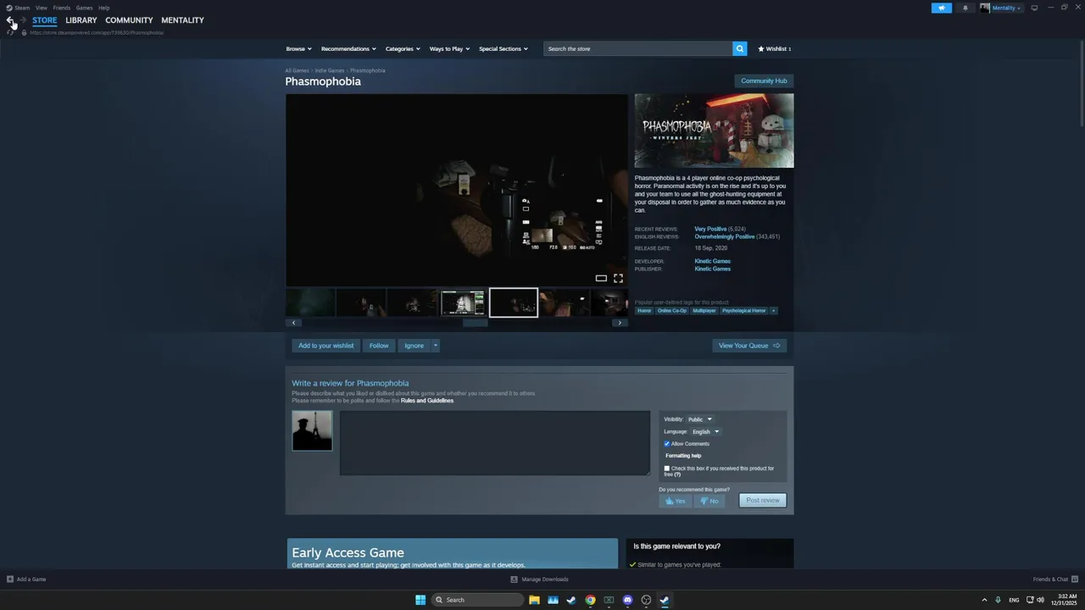
Task: Click the microphone tray icon
Action: tap(998, 600)
